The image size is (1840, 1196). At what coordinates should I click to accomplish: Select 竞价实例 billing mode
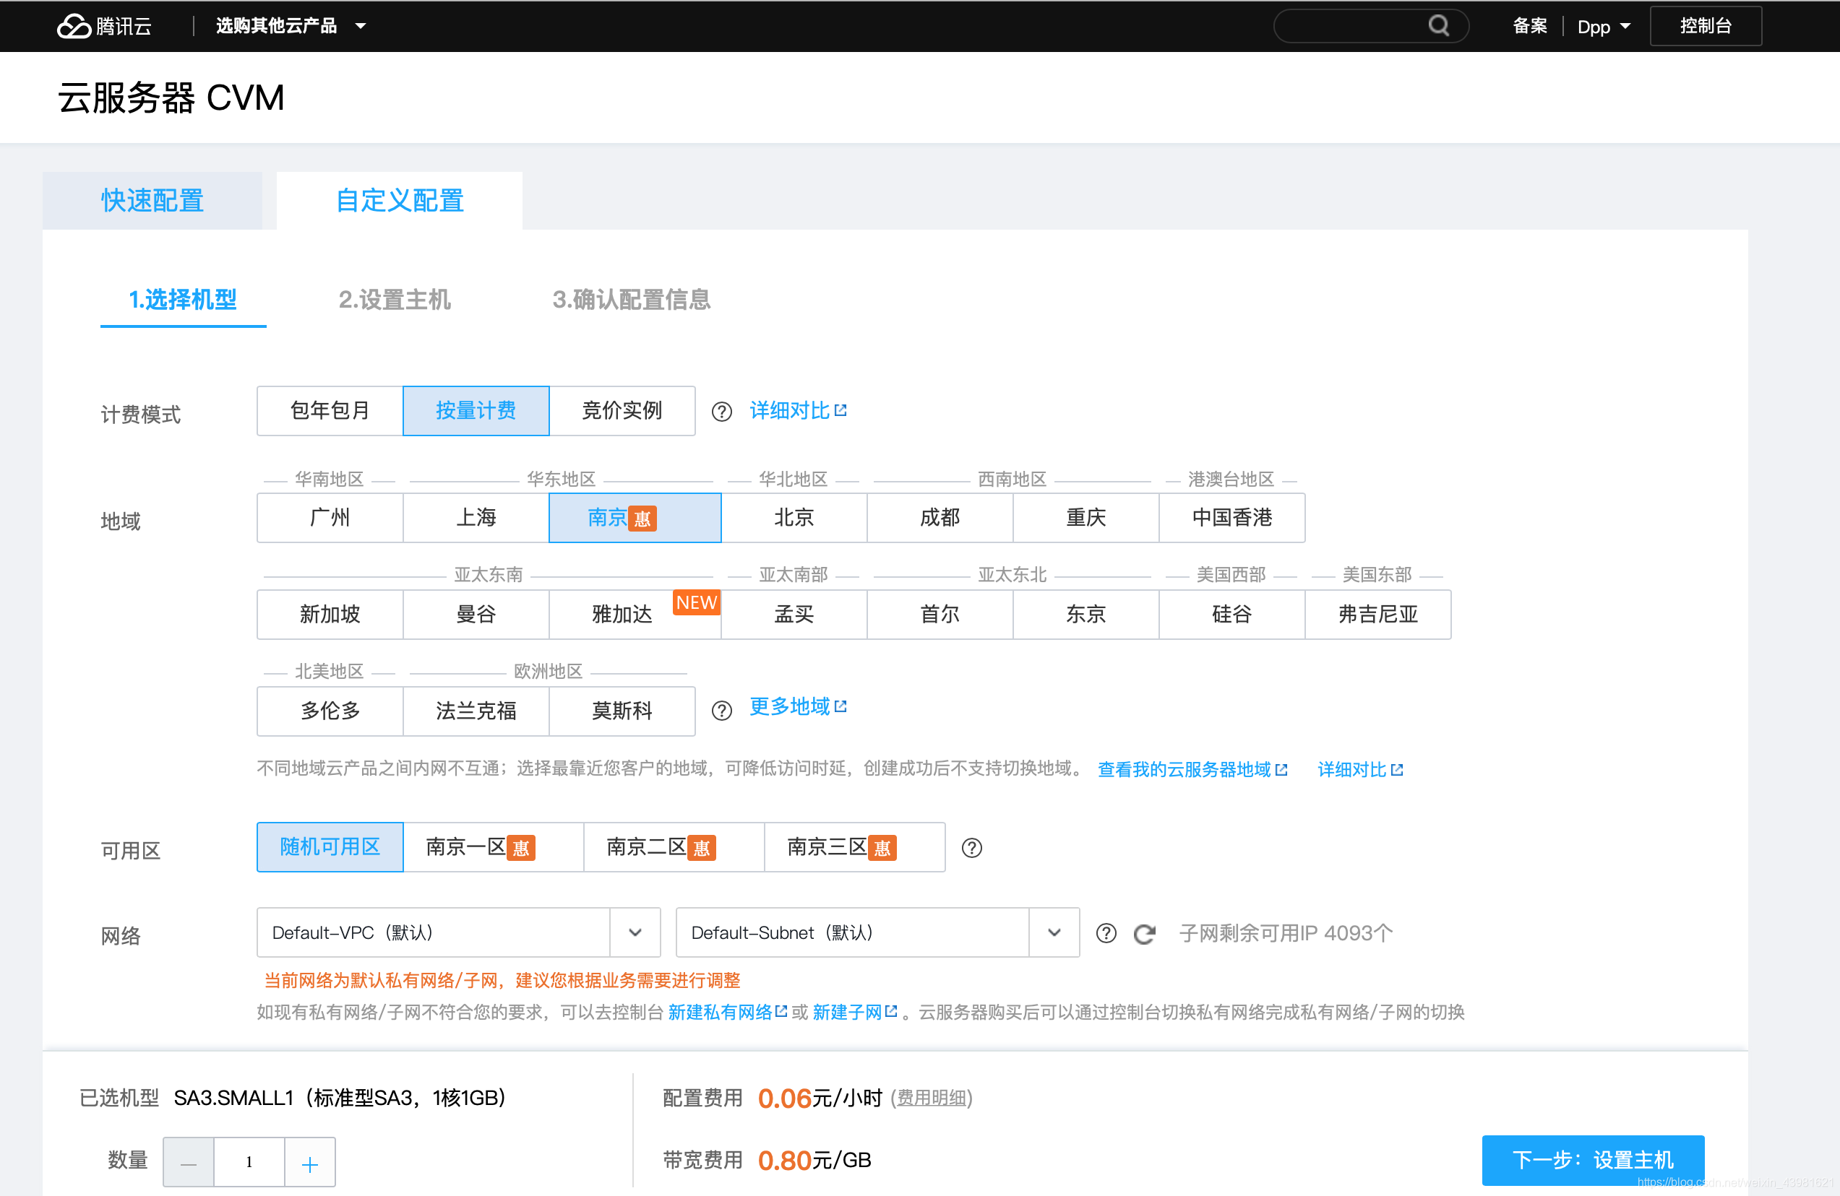pos(622,411)
